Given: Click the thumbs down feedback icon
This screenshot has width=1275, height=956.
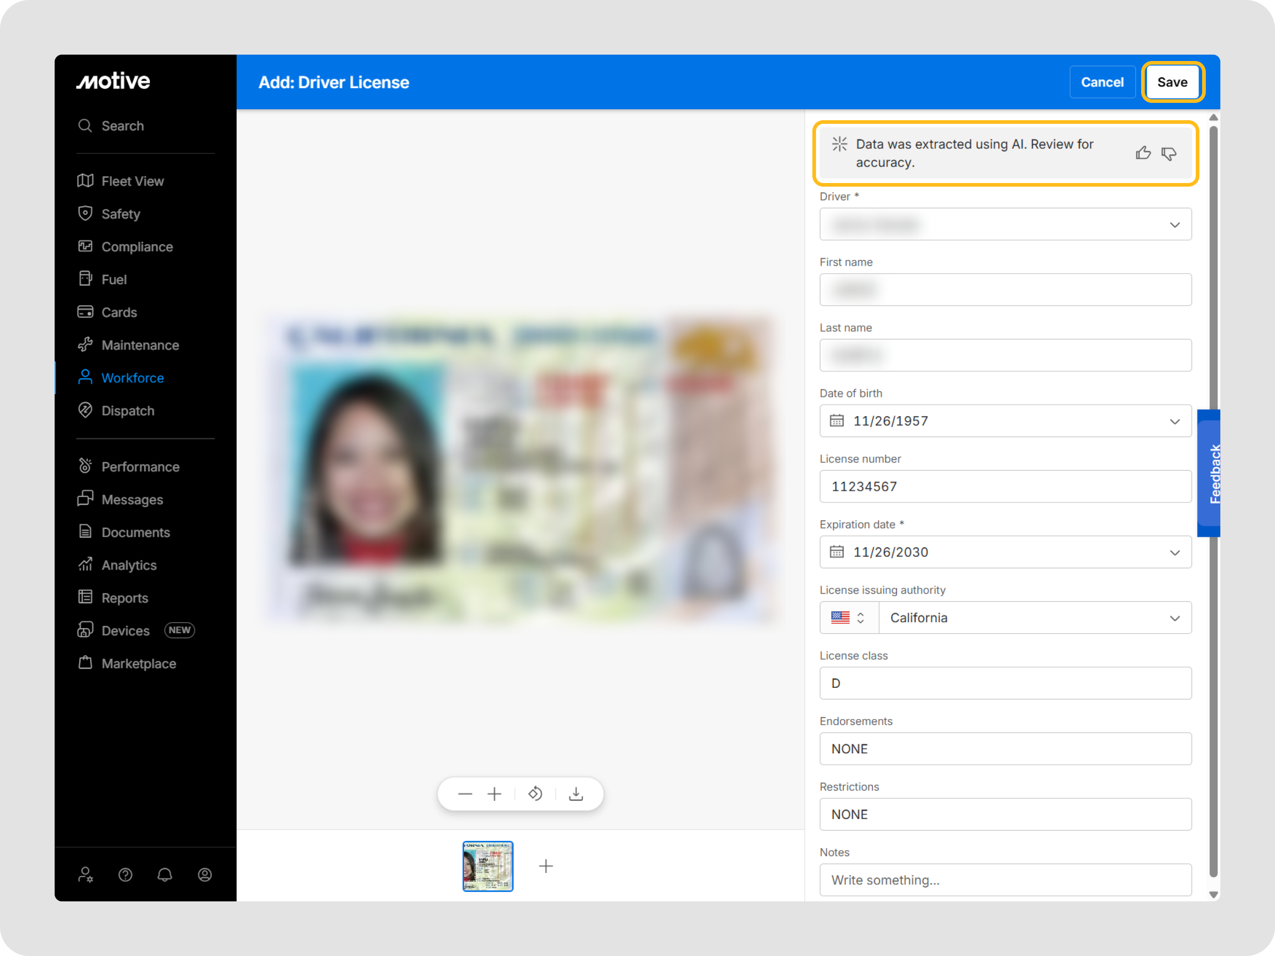Looking at the screenshot, I should [x=1169, y=153].
